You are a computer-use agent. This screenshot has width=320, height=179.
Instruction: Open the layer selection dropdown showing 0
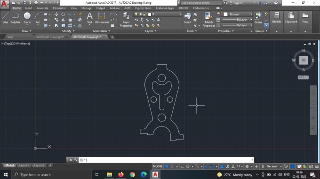158,14
